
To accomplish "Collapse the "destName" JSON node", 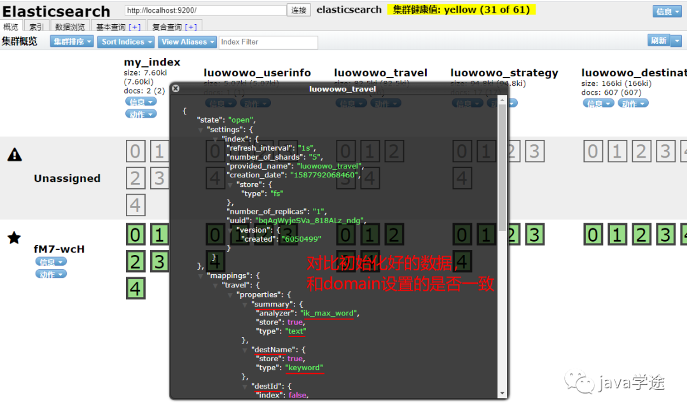I will click(x=245, y=350).
